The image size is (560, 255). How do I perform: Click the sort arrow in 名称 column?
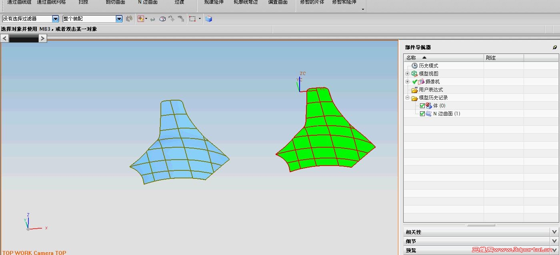pos(424,58)
